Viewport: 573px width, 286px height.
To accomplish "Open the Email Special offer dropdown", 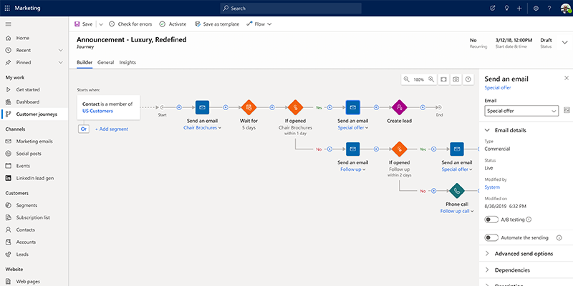I will point(521,112).
